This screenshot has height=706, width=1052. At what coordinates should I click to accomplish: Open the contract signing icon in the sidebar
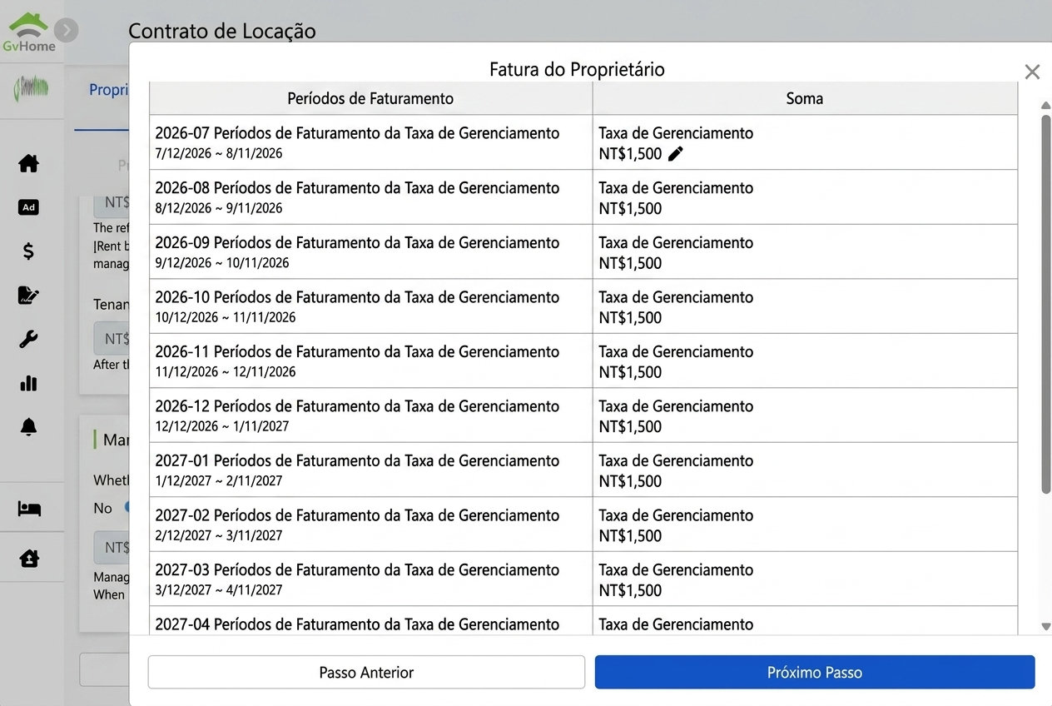pyautogui.click(x=29, y=295)
